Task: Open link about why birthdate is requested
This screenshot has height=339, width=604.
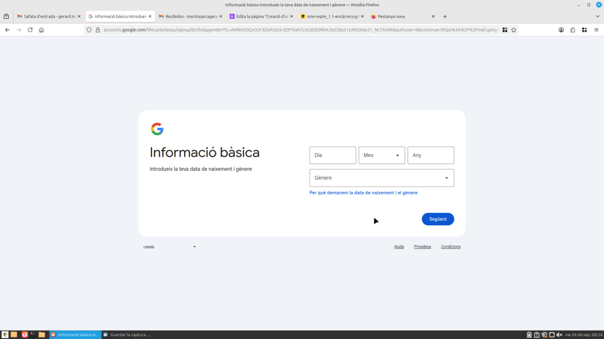Action: pyautogui.click(x=363, y=192)
